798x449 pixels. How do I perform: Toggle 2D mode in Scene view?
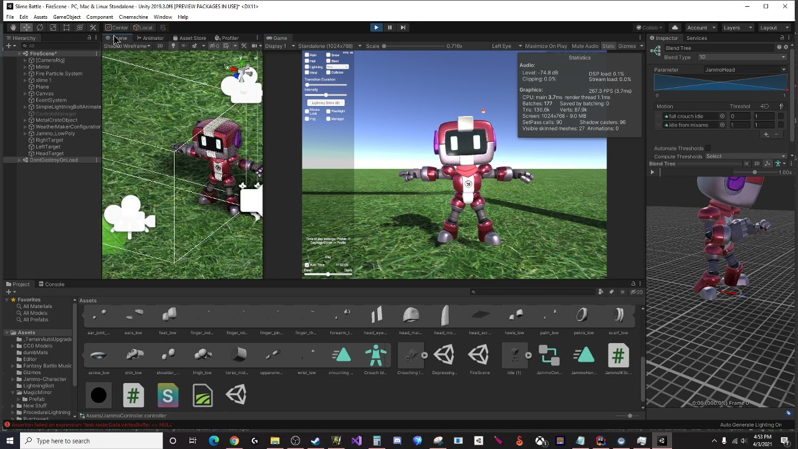point(160,46)
